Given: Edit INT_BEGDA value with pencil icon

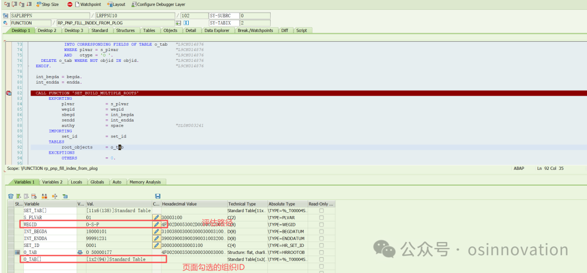Looking at the screenshot, I should [x=157, y=232].
